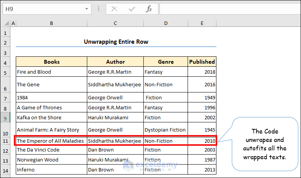The width and height of the screenshot is (301, 178).
Task: Select the 'Inferno' cell
Action: [52, 170]
